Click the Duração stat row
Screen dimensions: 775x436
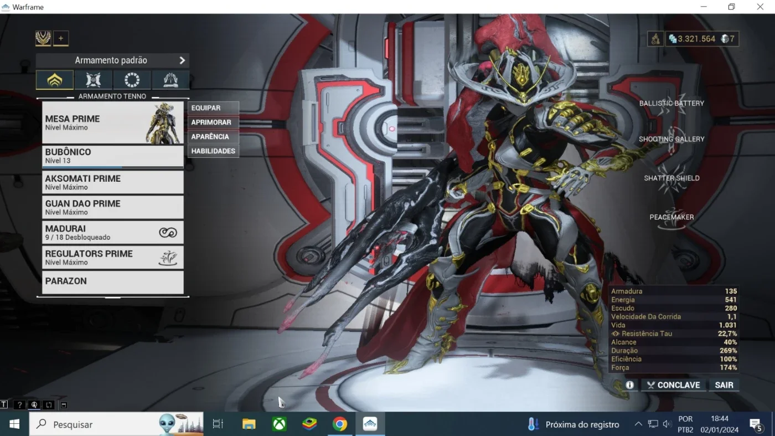pos(674,351)
